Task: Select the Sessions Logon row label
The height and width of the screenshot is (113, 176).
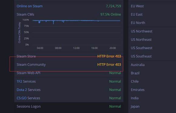Action: tap(29, 106)
